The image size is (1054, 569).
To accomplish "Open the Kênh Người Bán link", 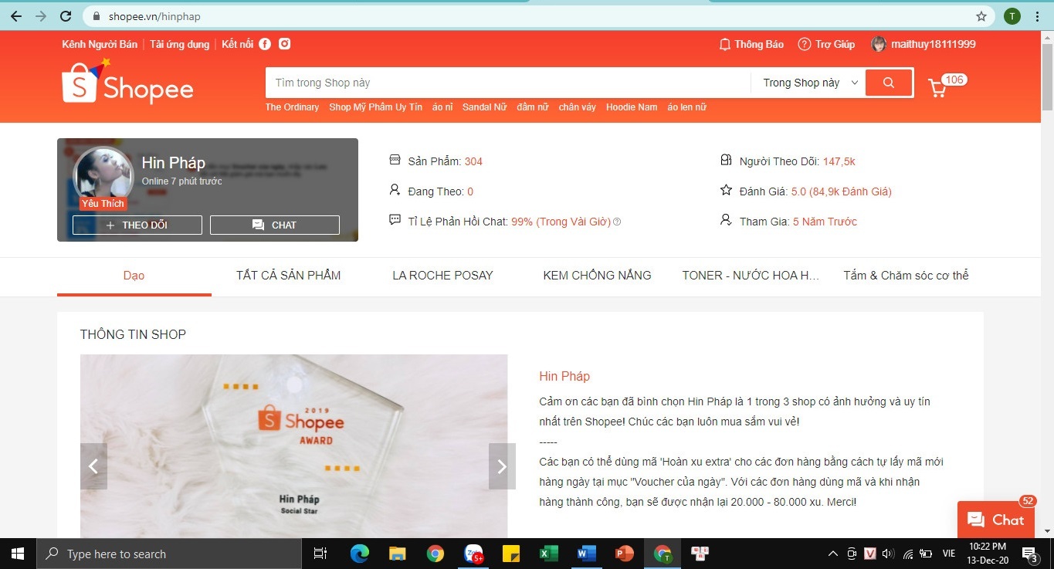I will tap(100, 44).
